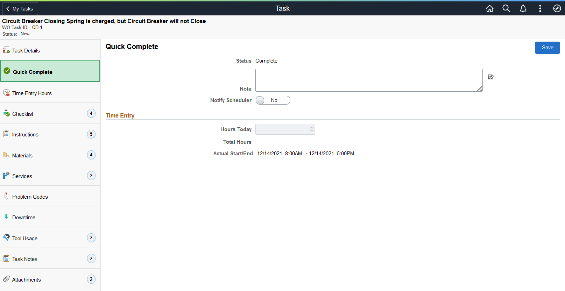Click the actual start time 8:00AM

[294, 154]
